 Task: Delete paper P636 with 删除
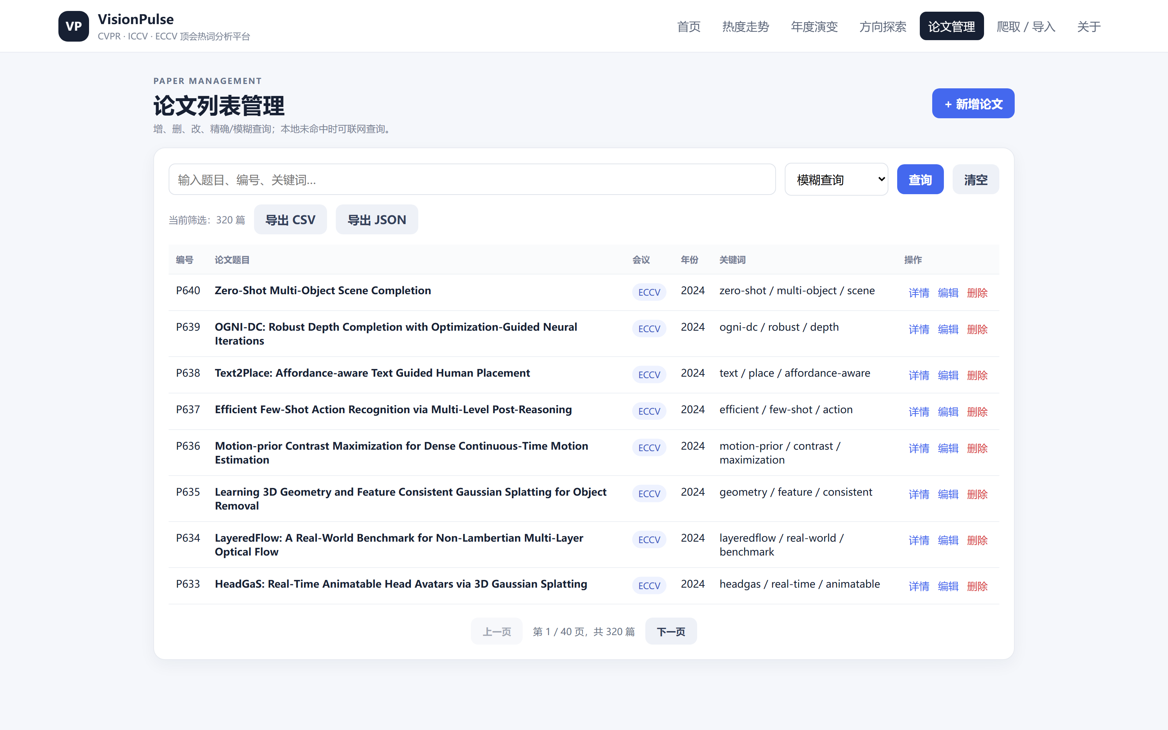point(977,448)
